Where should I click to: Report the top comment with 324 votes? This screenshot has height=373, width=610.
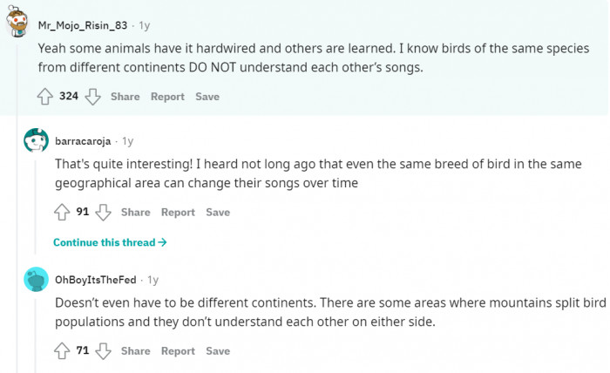pyautogui.click(x=167, y=97)
